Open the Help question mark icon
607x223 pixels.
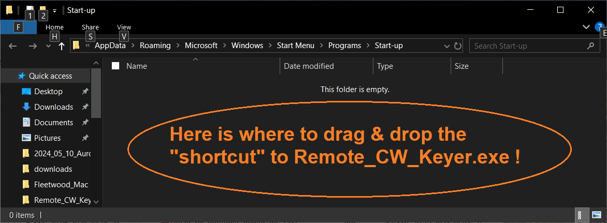(599, 27)
